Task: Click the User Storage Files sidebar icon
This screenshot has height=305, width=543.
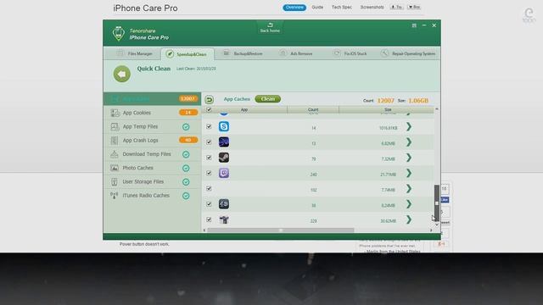Action: (115, 181)
